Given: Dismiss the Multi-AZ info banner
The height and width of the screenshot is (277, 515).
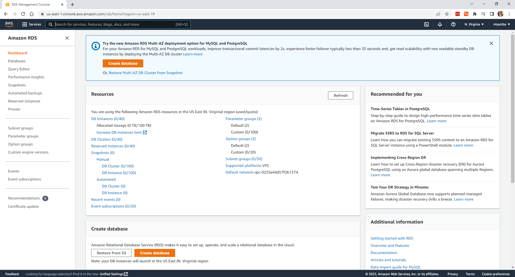Looking at the screenshot, I should coord(491,43).
